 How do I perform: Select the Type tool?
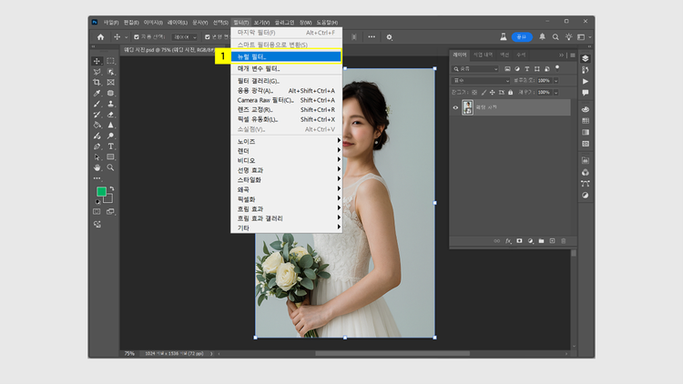(110, 147)
